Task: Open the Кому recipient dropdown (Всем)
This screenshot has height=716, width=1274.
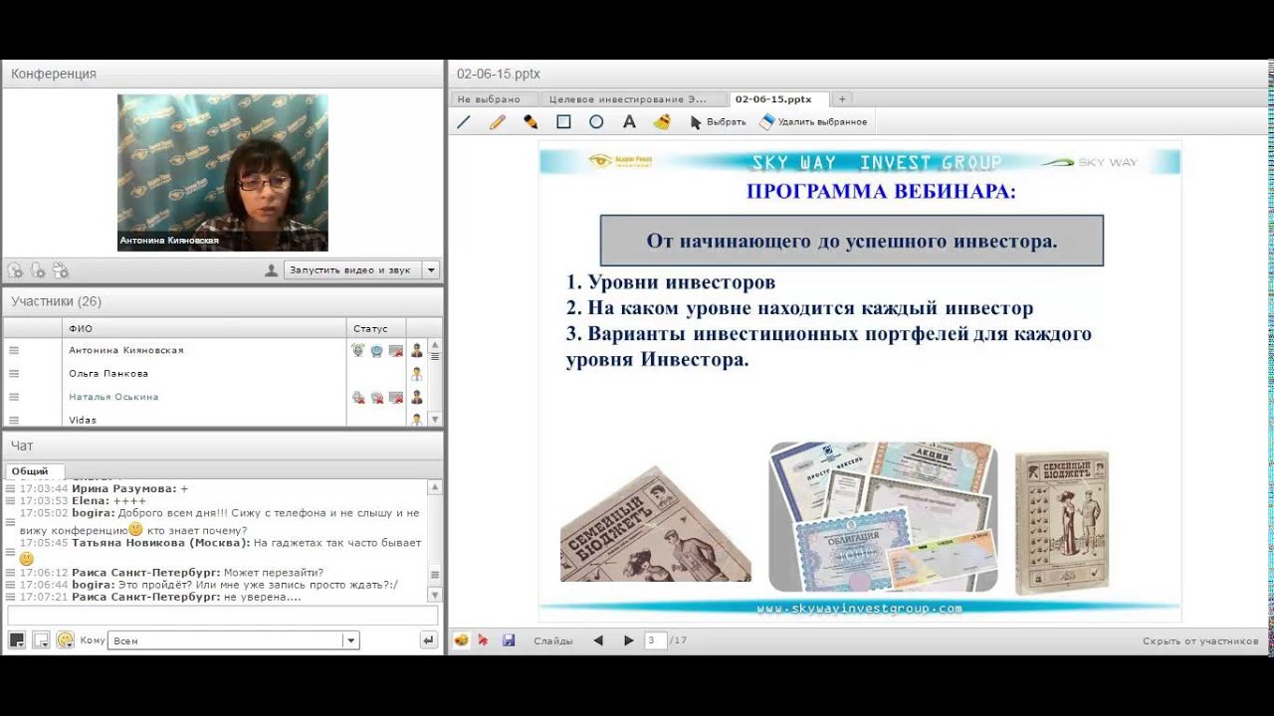Action: tap(233, 640)
